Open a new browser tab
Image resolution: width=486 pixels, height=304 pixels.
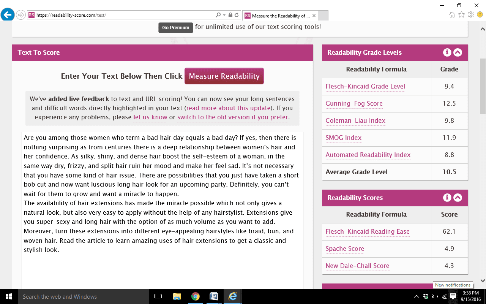(x=323, y=16)
